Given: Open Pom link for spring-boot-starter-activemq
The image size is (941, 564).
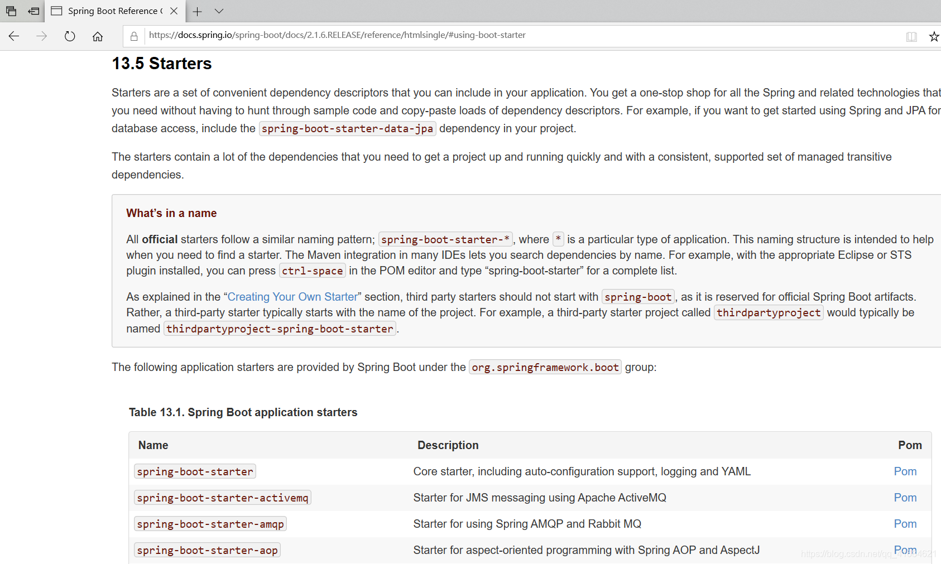Looking at the screenshot, I should (905, 498).
